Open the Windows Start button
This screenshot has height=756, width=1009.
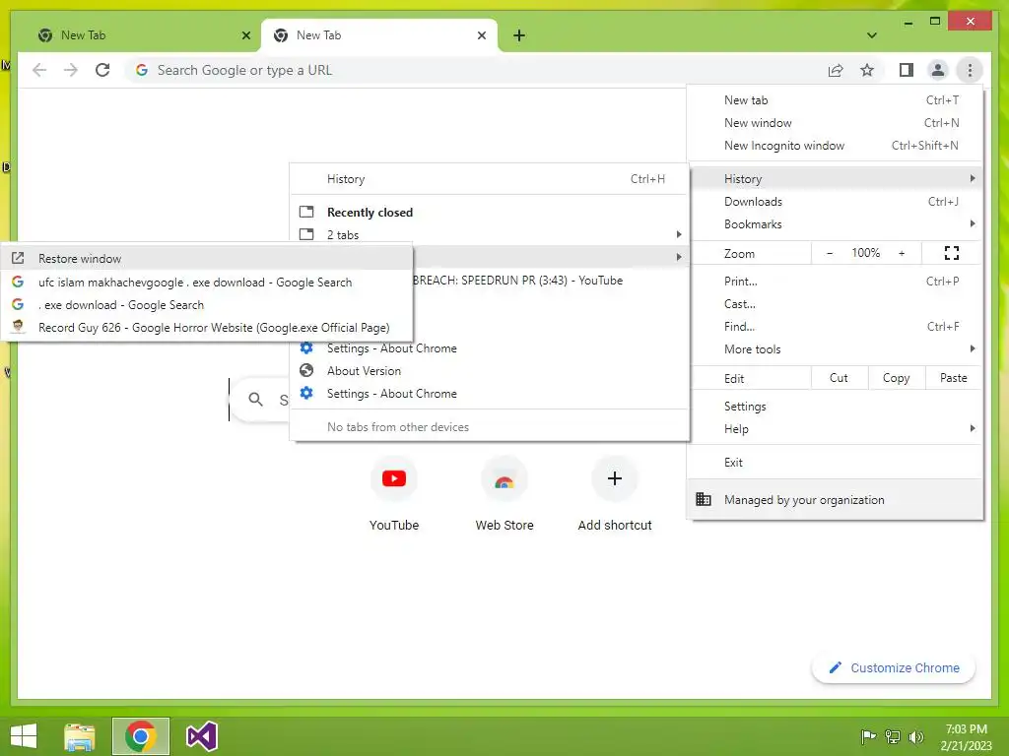pos(24,736)
